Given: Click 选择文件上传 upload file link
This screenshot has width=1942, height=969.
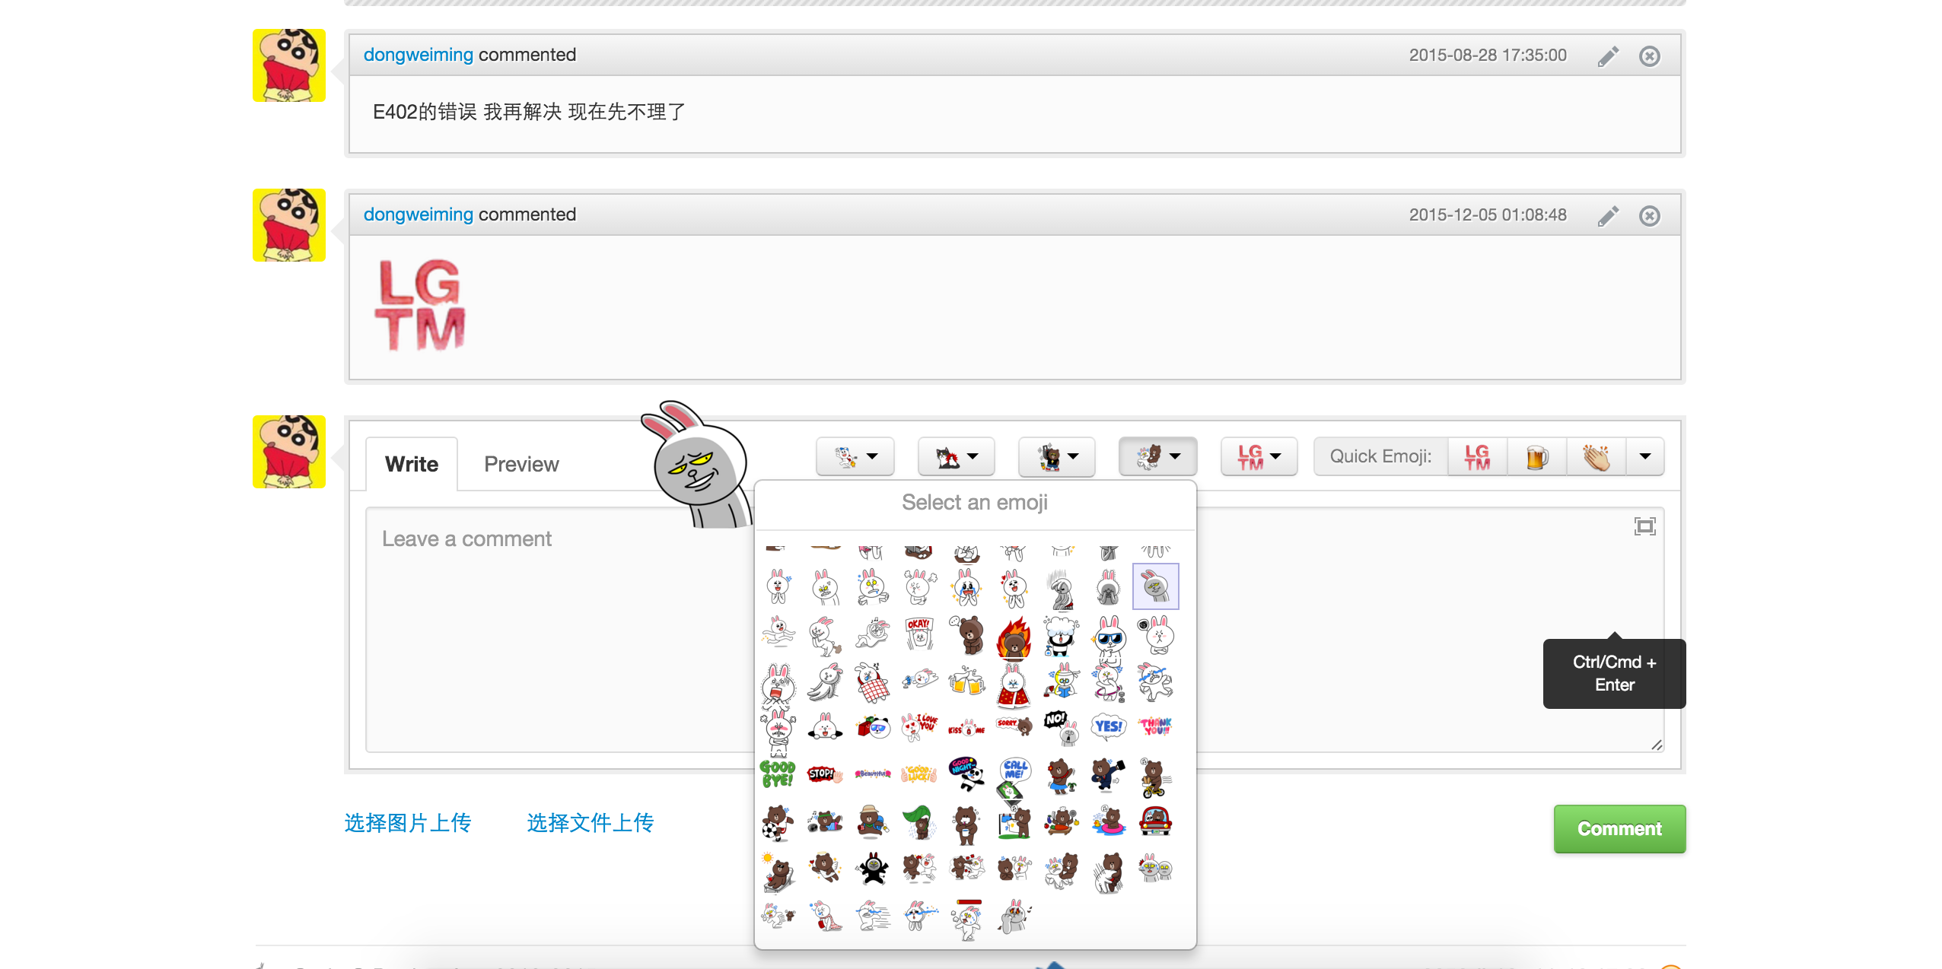Looking at the screenshot, I should 591,823.
